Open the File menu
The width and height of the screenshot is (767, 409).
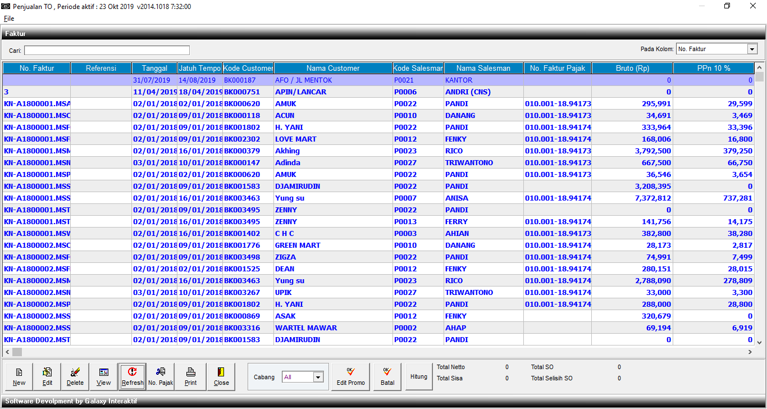pyautogui.click(x=9, y=19)
